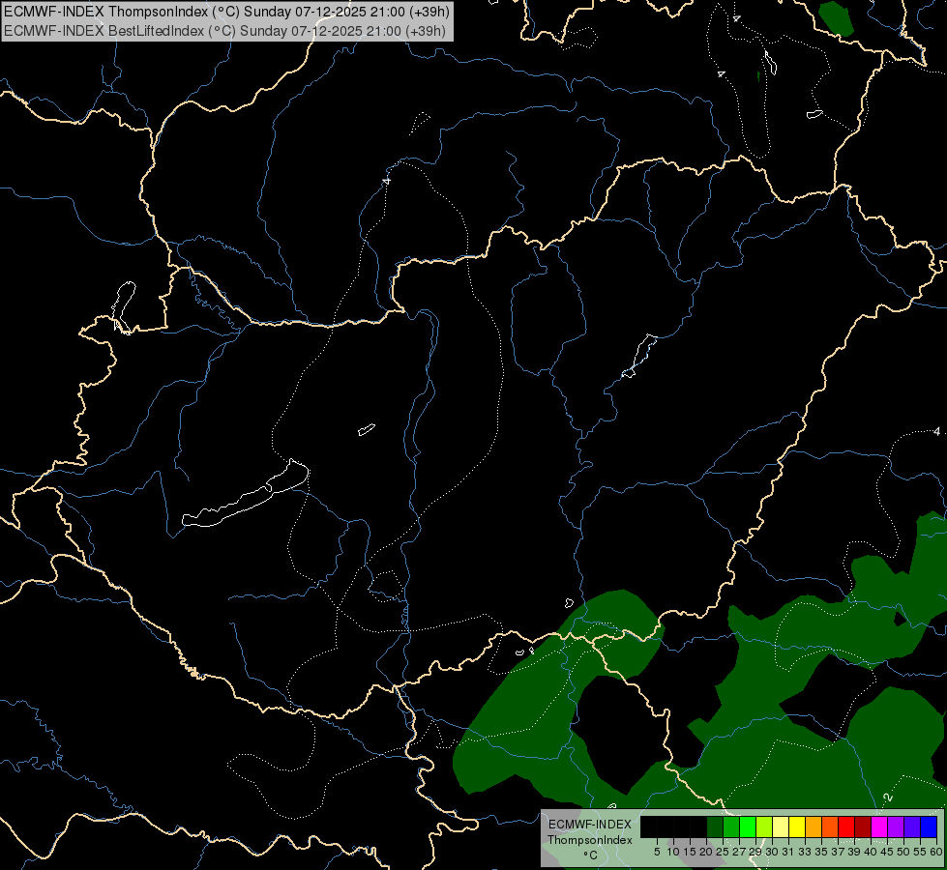Click the legend scale value 45
The image size is (947, 870).
[887, 852]
